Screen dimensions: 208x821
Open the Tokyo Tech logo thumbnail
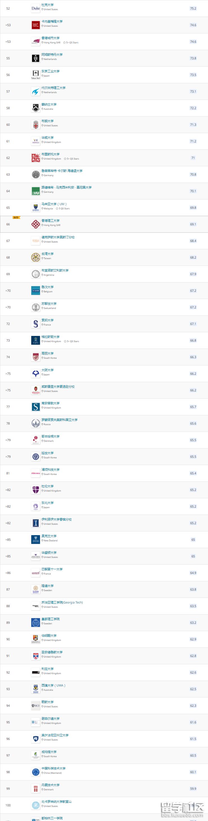36,75
